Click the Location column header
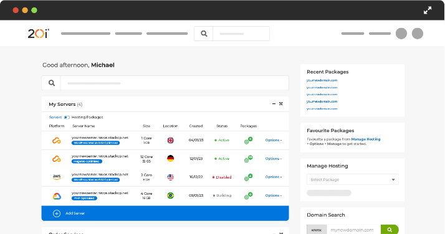 tap(170, 126)
